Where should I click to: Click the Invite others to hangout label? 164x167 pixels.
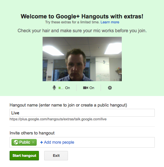click(x=32, y=133)
